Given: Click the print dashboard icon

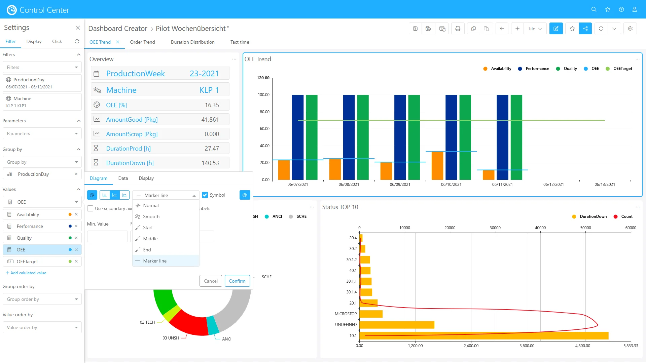Looking at the screenshot, I should pos(458,29).
